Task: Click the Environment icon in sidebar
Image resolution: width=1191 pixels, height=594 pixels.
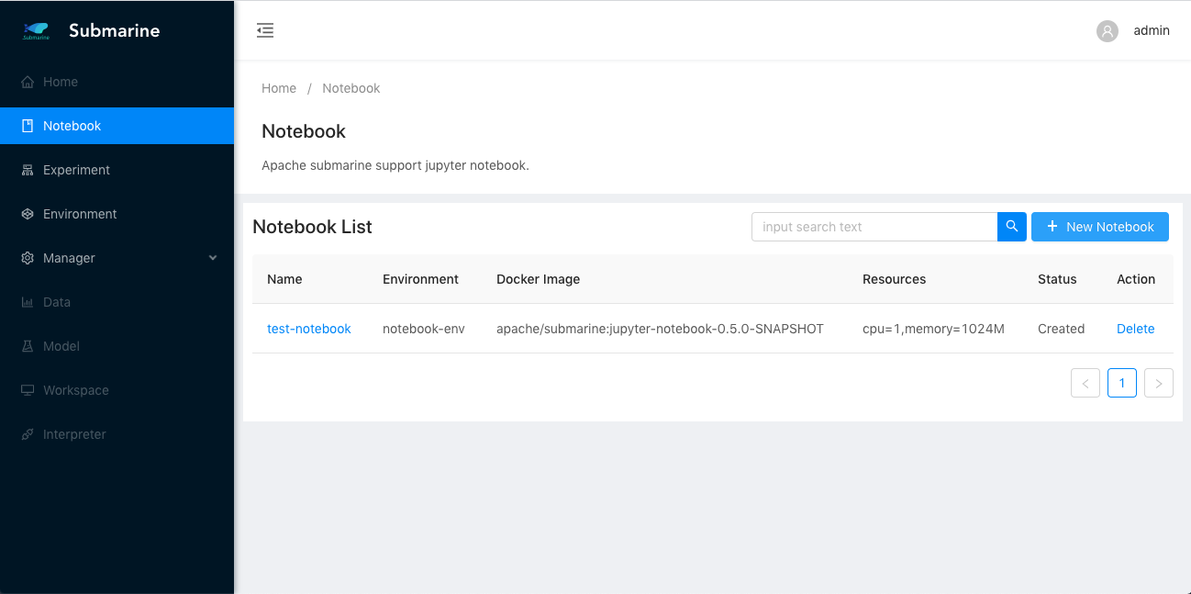Action: [x=28, y=214]
